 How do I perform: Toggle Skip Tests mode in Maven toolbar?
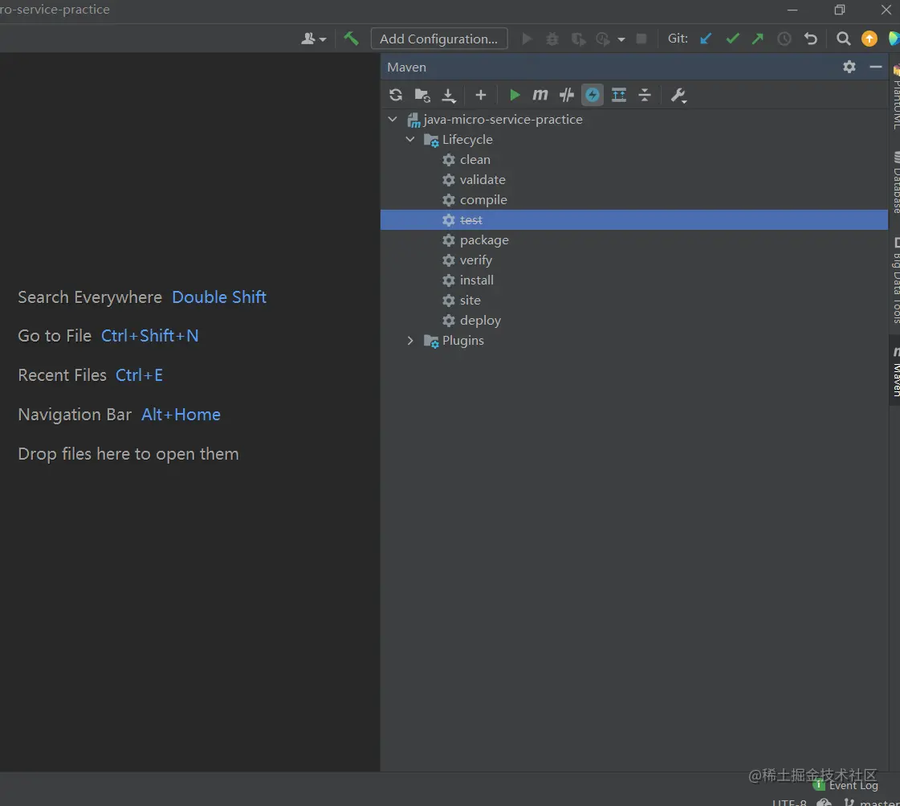click(x=593, y=96)
